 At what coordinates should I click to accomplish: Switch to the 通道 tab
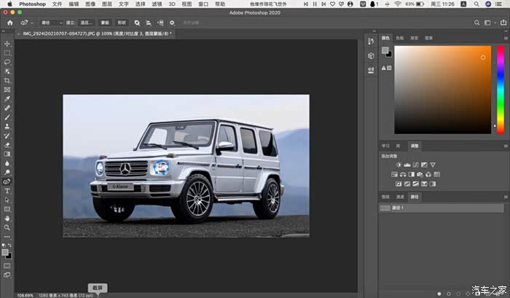399,197
